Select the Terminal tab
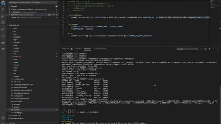 tap(87, 49)
